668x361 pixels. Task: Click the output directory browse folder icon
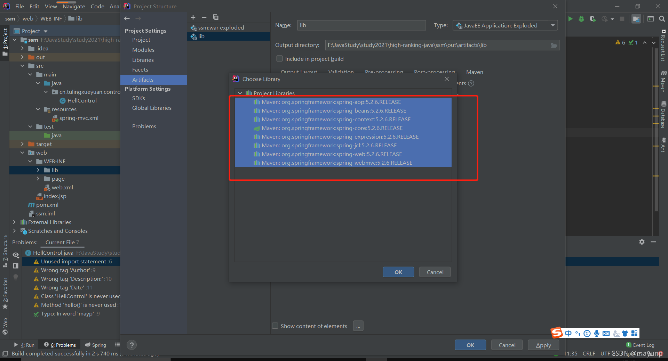tap(554, 45)
